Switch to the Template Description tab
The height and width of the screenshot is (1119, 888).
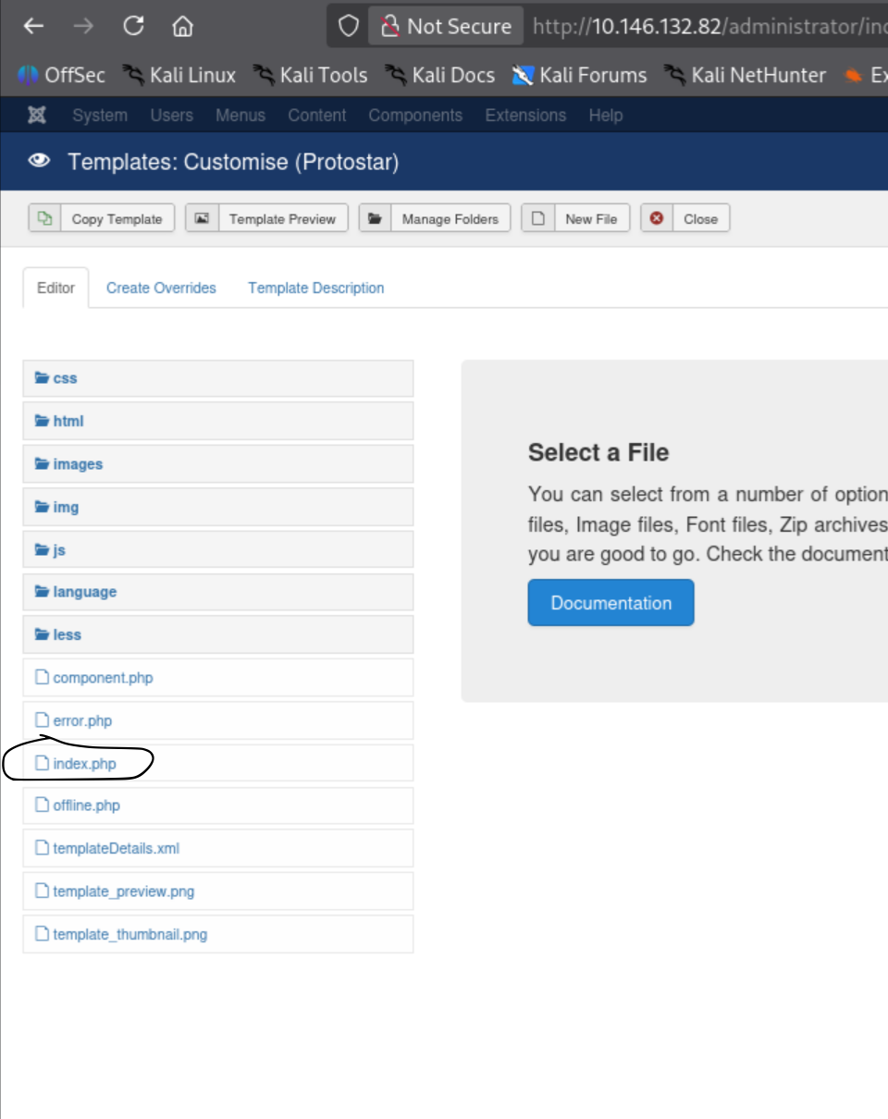point(316,288)
